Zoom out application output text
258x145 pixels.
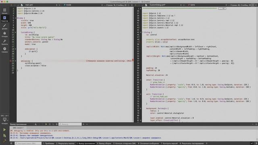pos(87,124)
